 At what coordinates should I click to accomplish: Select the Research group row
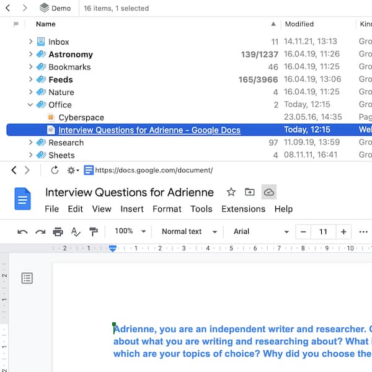pos(189,143)
